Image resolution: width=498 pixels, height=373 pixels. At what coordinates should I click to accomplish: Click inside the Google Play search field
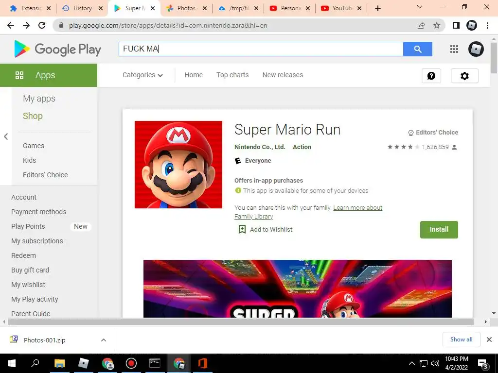tap(261, 49)
